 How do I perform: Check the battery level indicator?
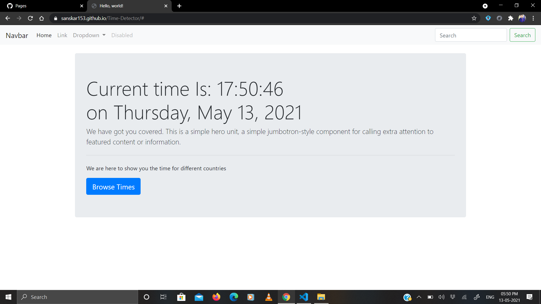(430, 297)
